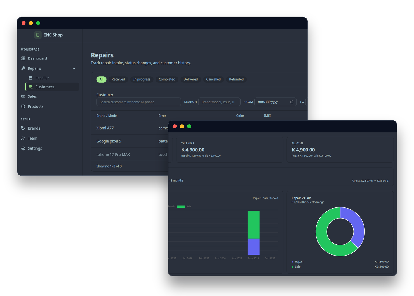Open the calendar picker in FROM date
Viewport: 414px width, 296px height.
pos(292,102)
